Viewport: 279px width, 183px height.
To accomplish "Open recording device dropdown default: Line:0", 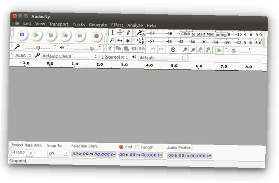I will pyautogui.click(x=69, y=56).
